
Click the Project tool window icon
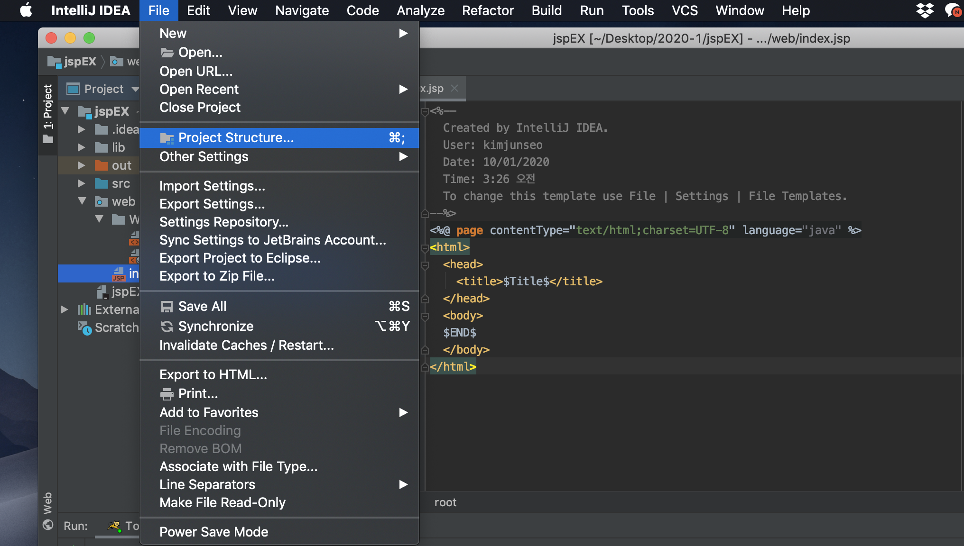[x=73, y=89]
